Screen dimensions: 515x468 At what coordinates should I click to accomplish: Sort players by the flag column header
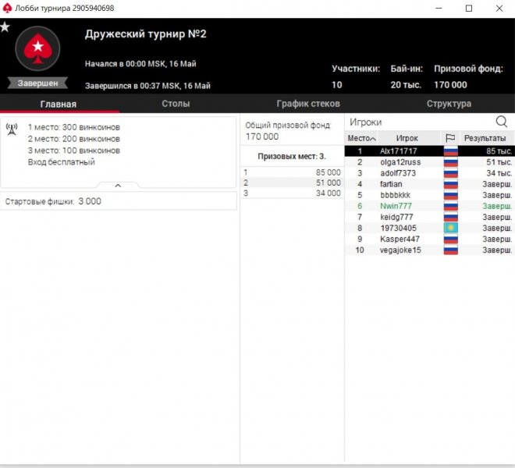450,138
